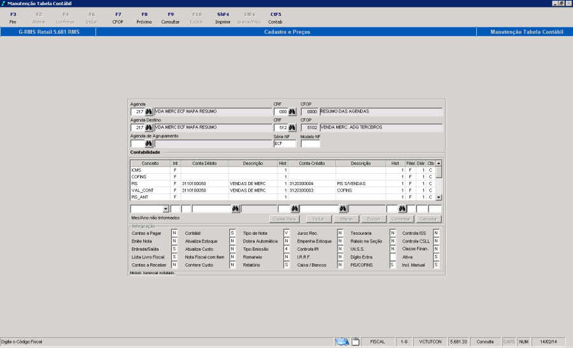Click the Conta Crédito column header
The width and height of the screenshot is (573, 348).
pyautogui.click(x=312, y=164)
